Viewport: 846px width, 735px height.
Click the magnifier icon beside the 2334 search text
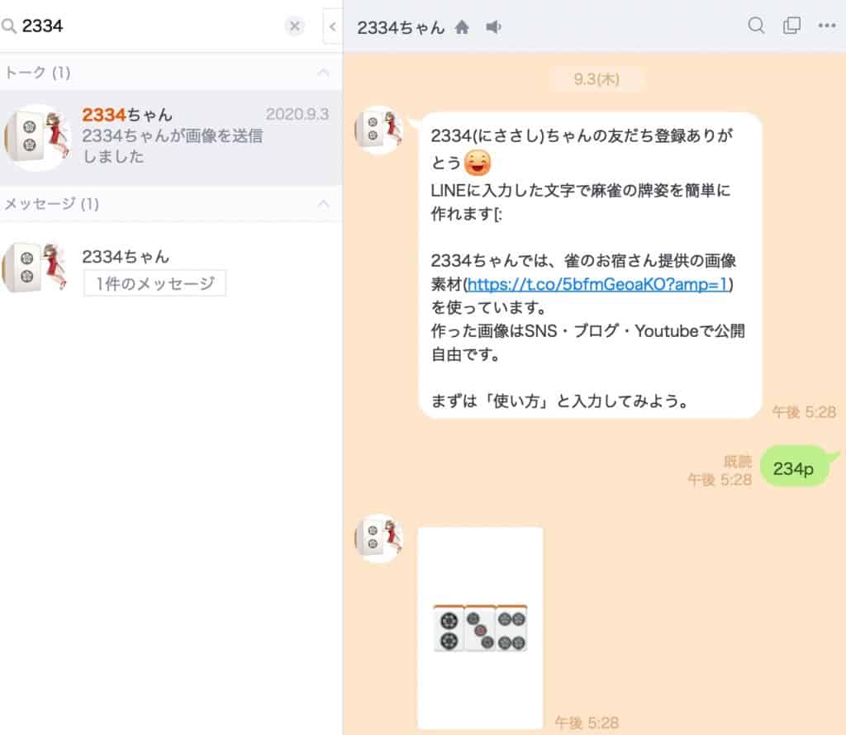[8, 26]
